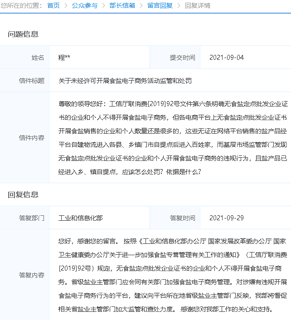The image size is (291, 320).
Task: Open the 公众参与 breadcrumb link
Action: point(84,6)
